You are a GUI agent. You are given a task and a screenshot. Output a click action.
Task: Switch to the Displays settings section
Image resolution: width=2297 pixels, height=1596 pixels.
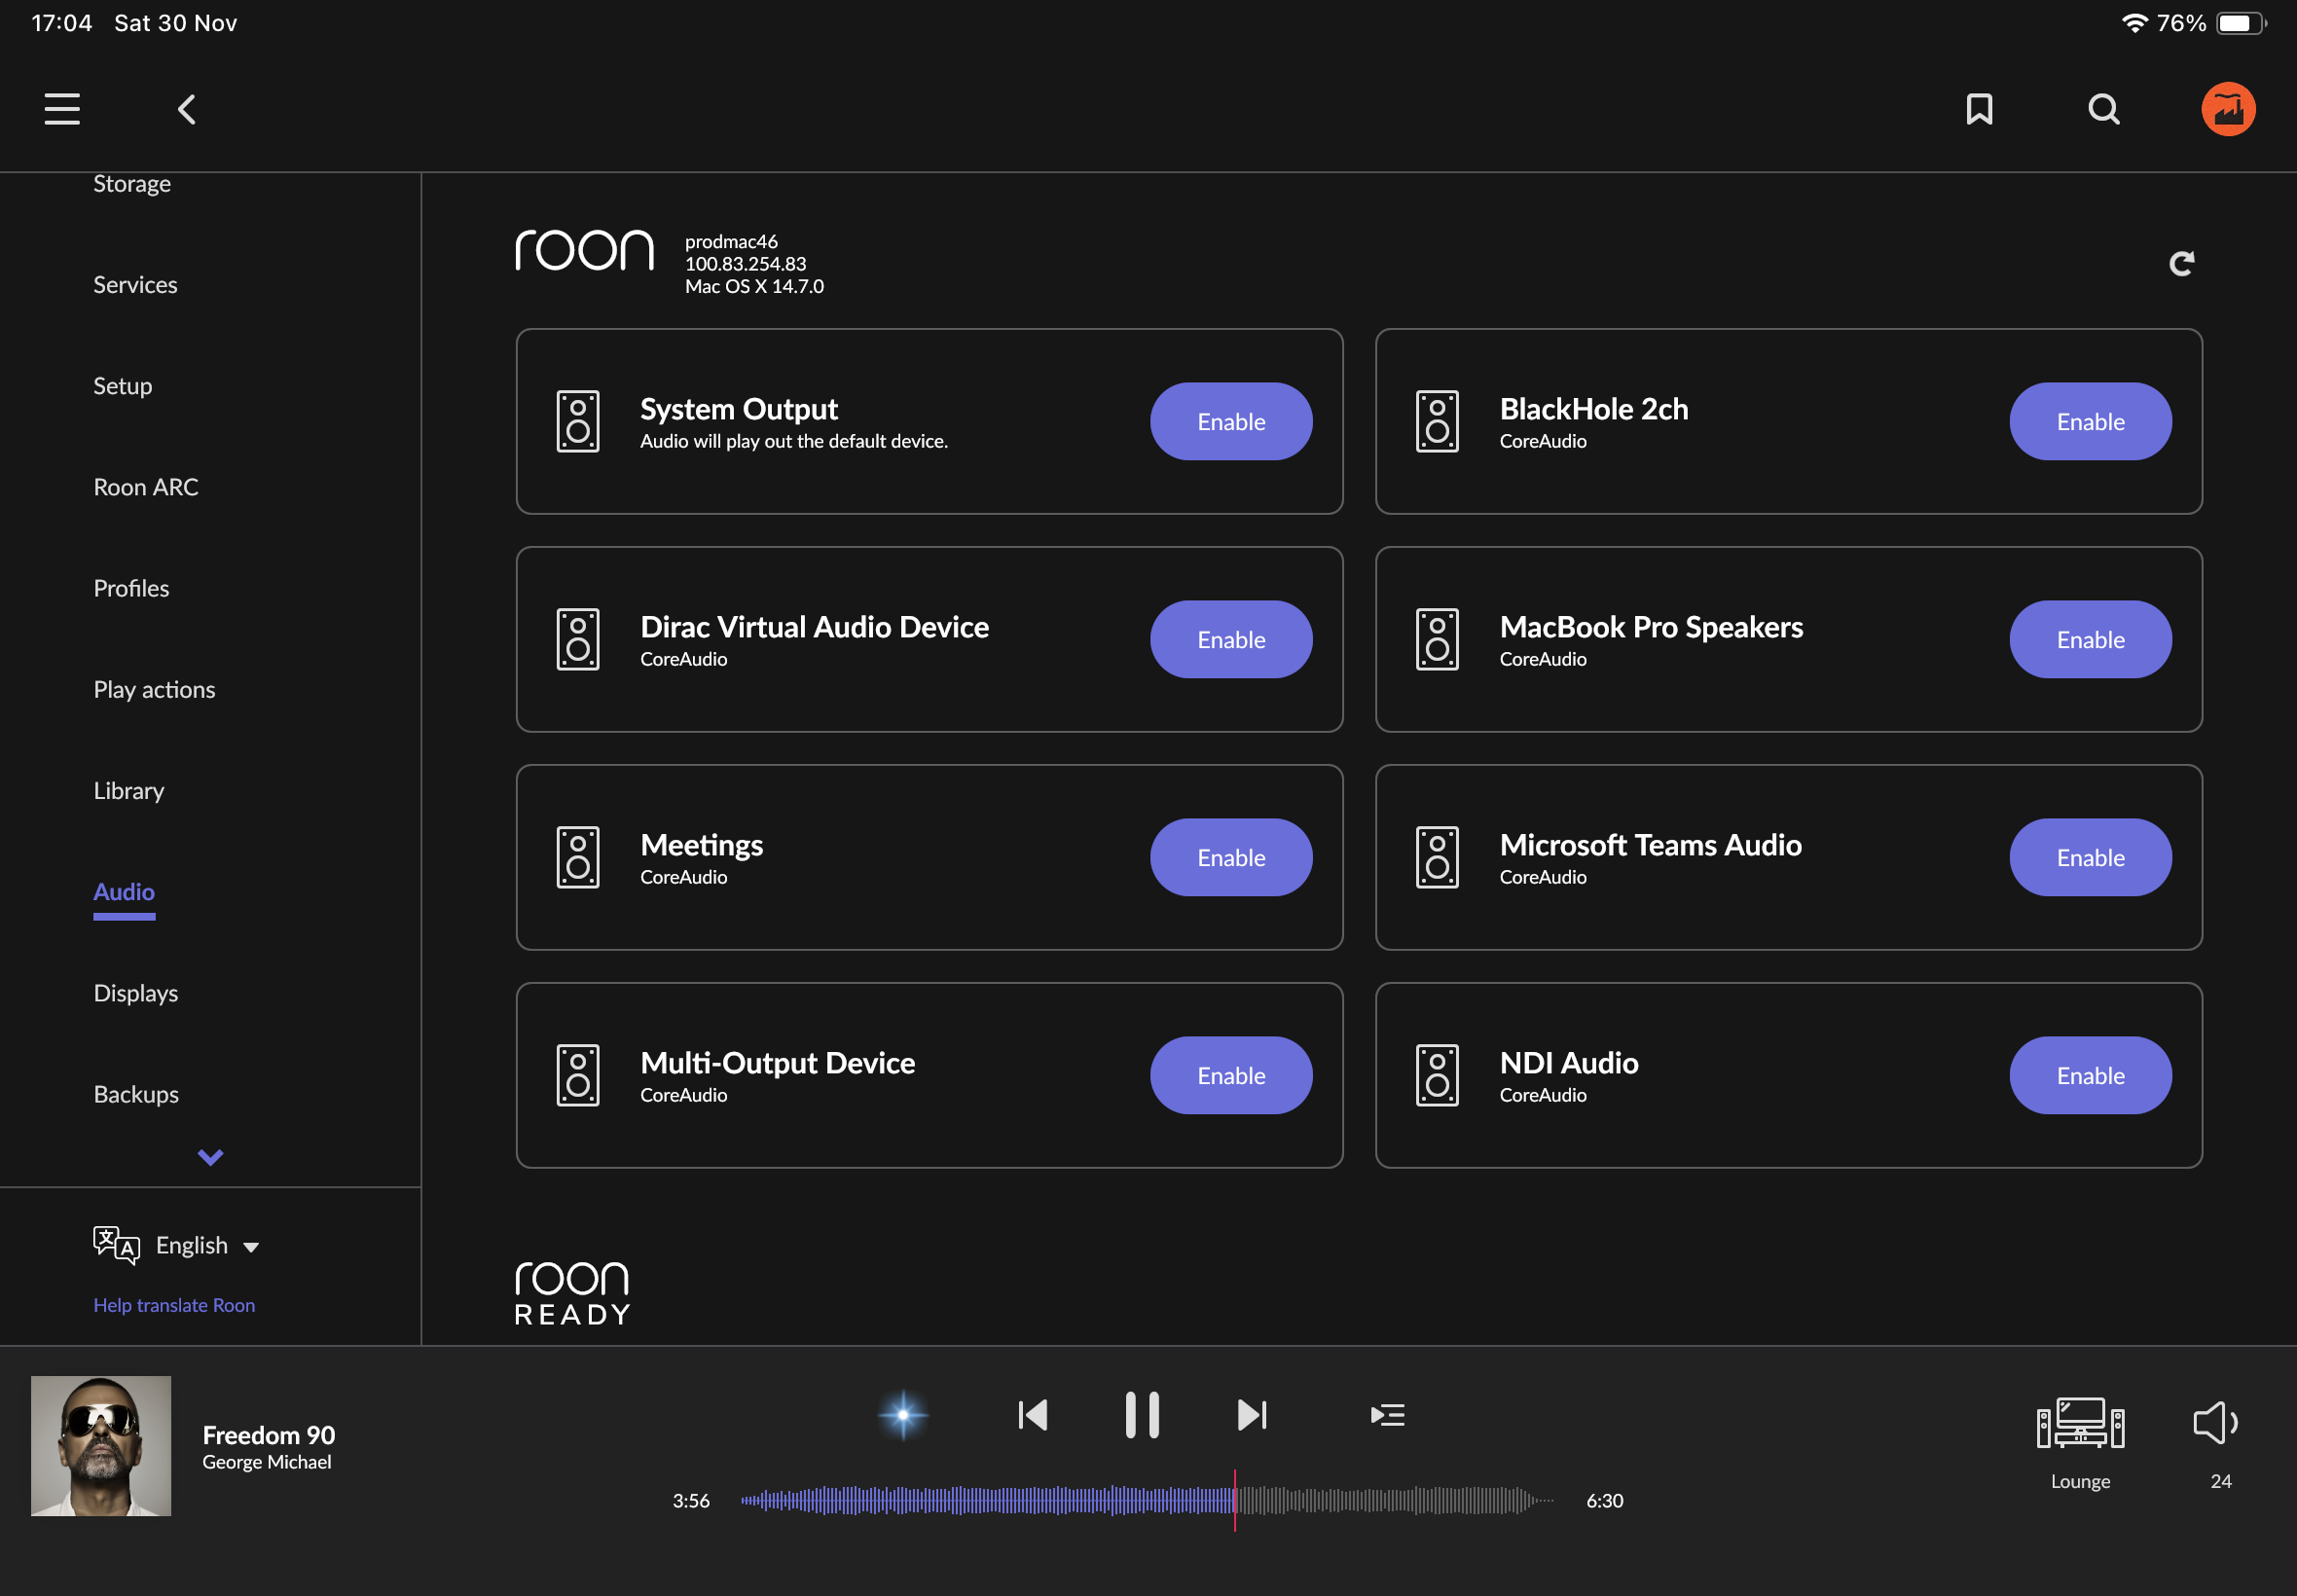135,992
